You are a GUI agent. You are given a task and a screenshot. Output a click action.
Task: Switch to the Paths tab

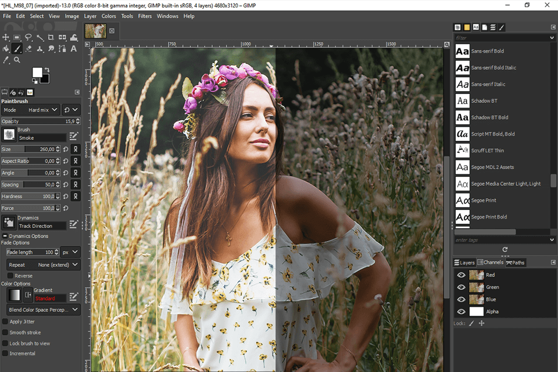[515, 263]
